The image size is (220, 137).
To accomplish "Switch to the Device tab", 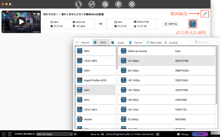I will pos(137,43).
